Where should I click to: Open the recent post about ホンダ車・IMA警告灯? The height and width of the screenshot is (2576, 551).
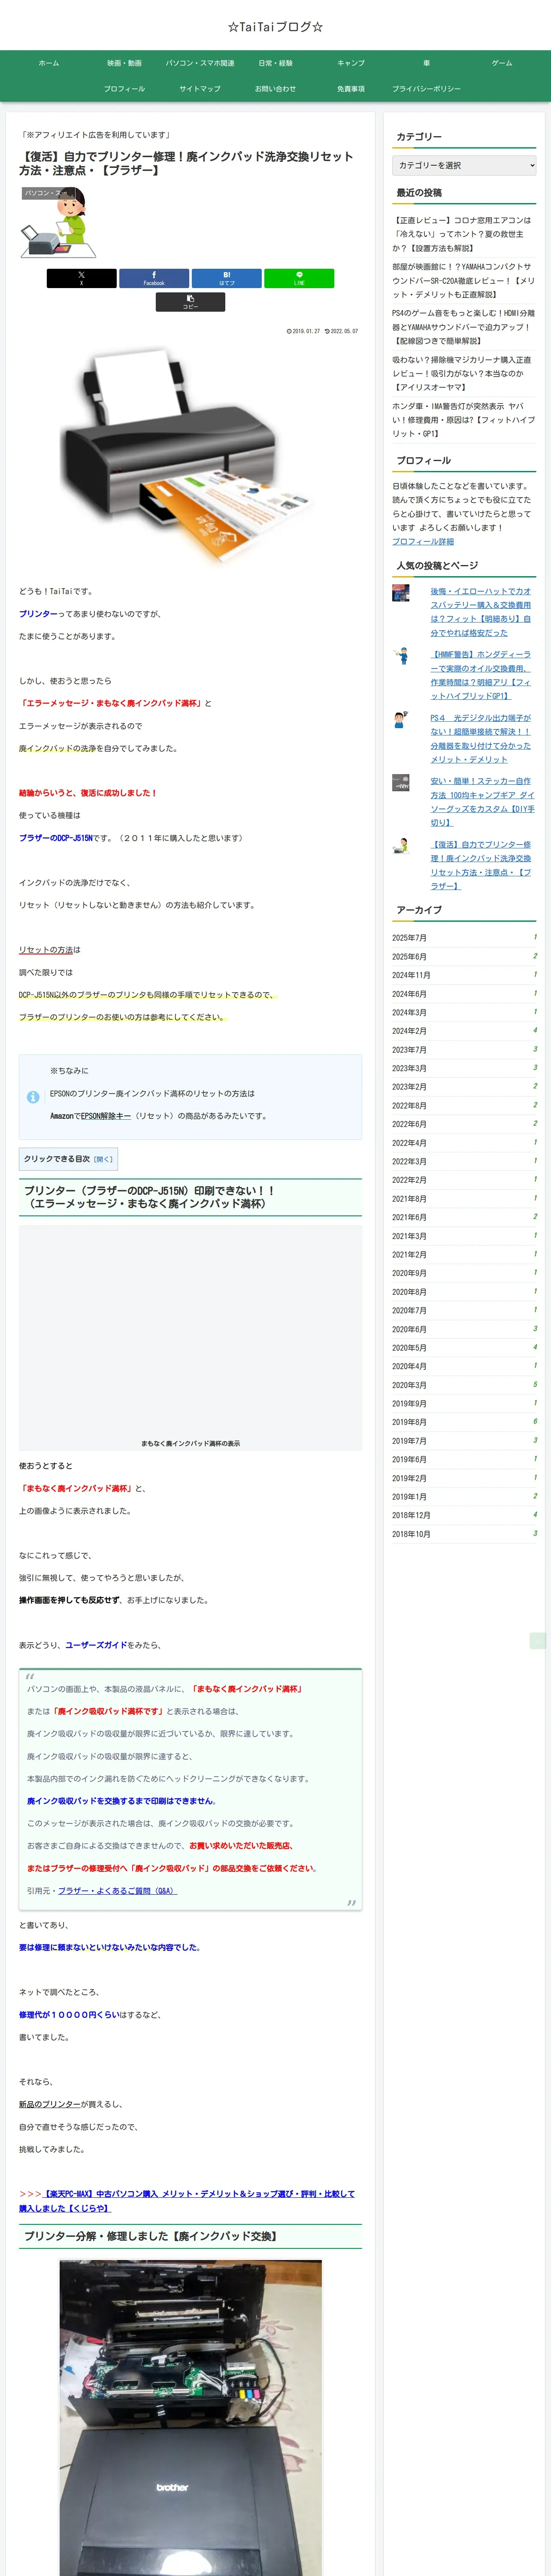464,420
